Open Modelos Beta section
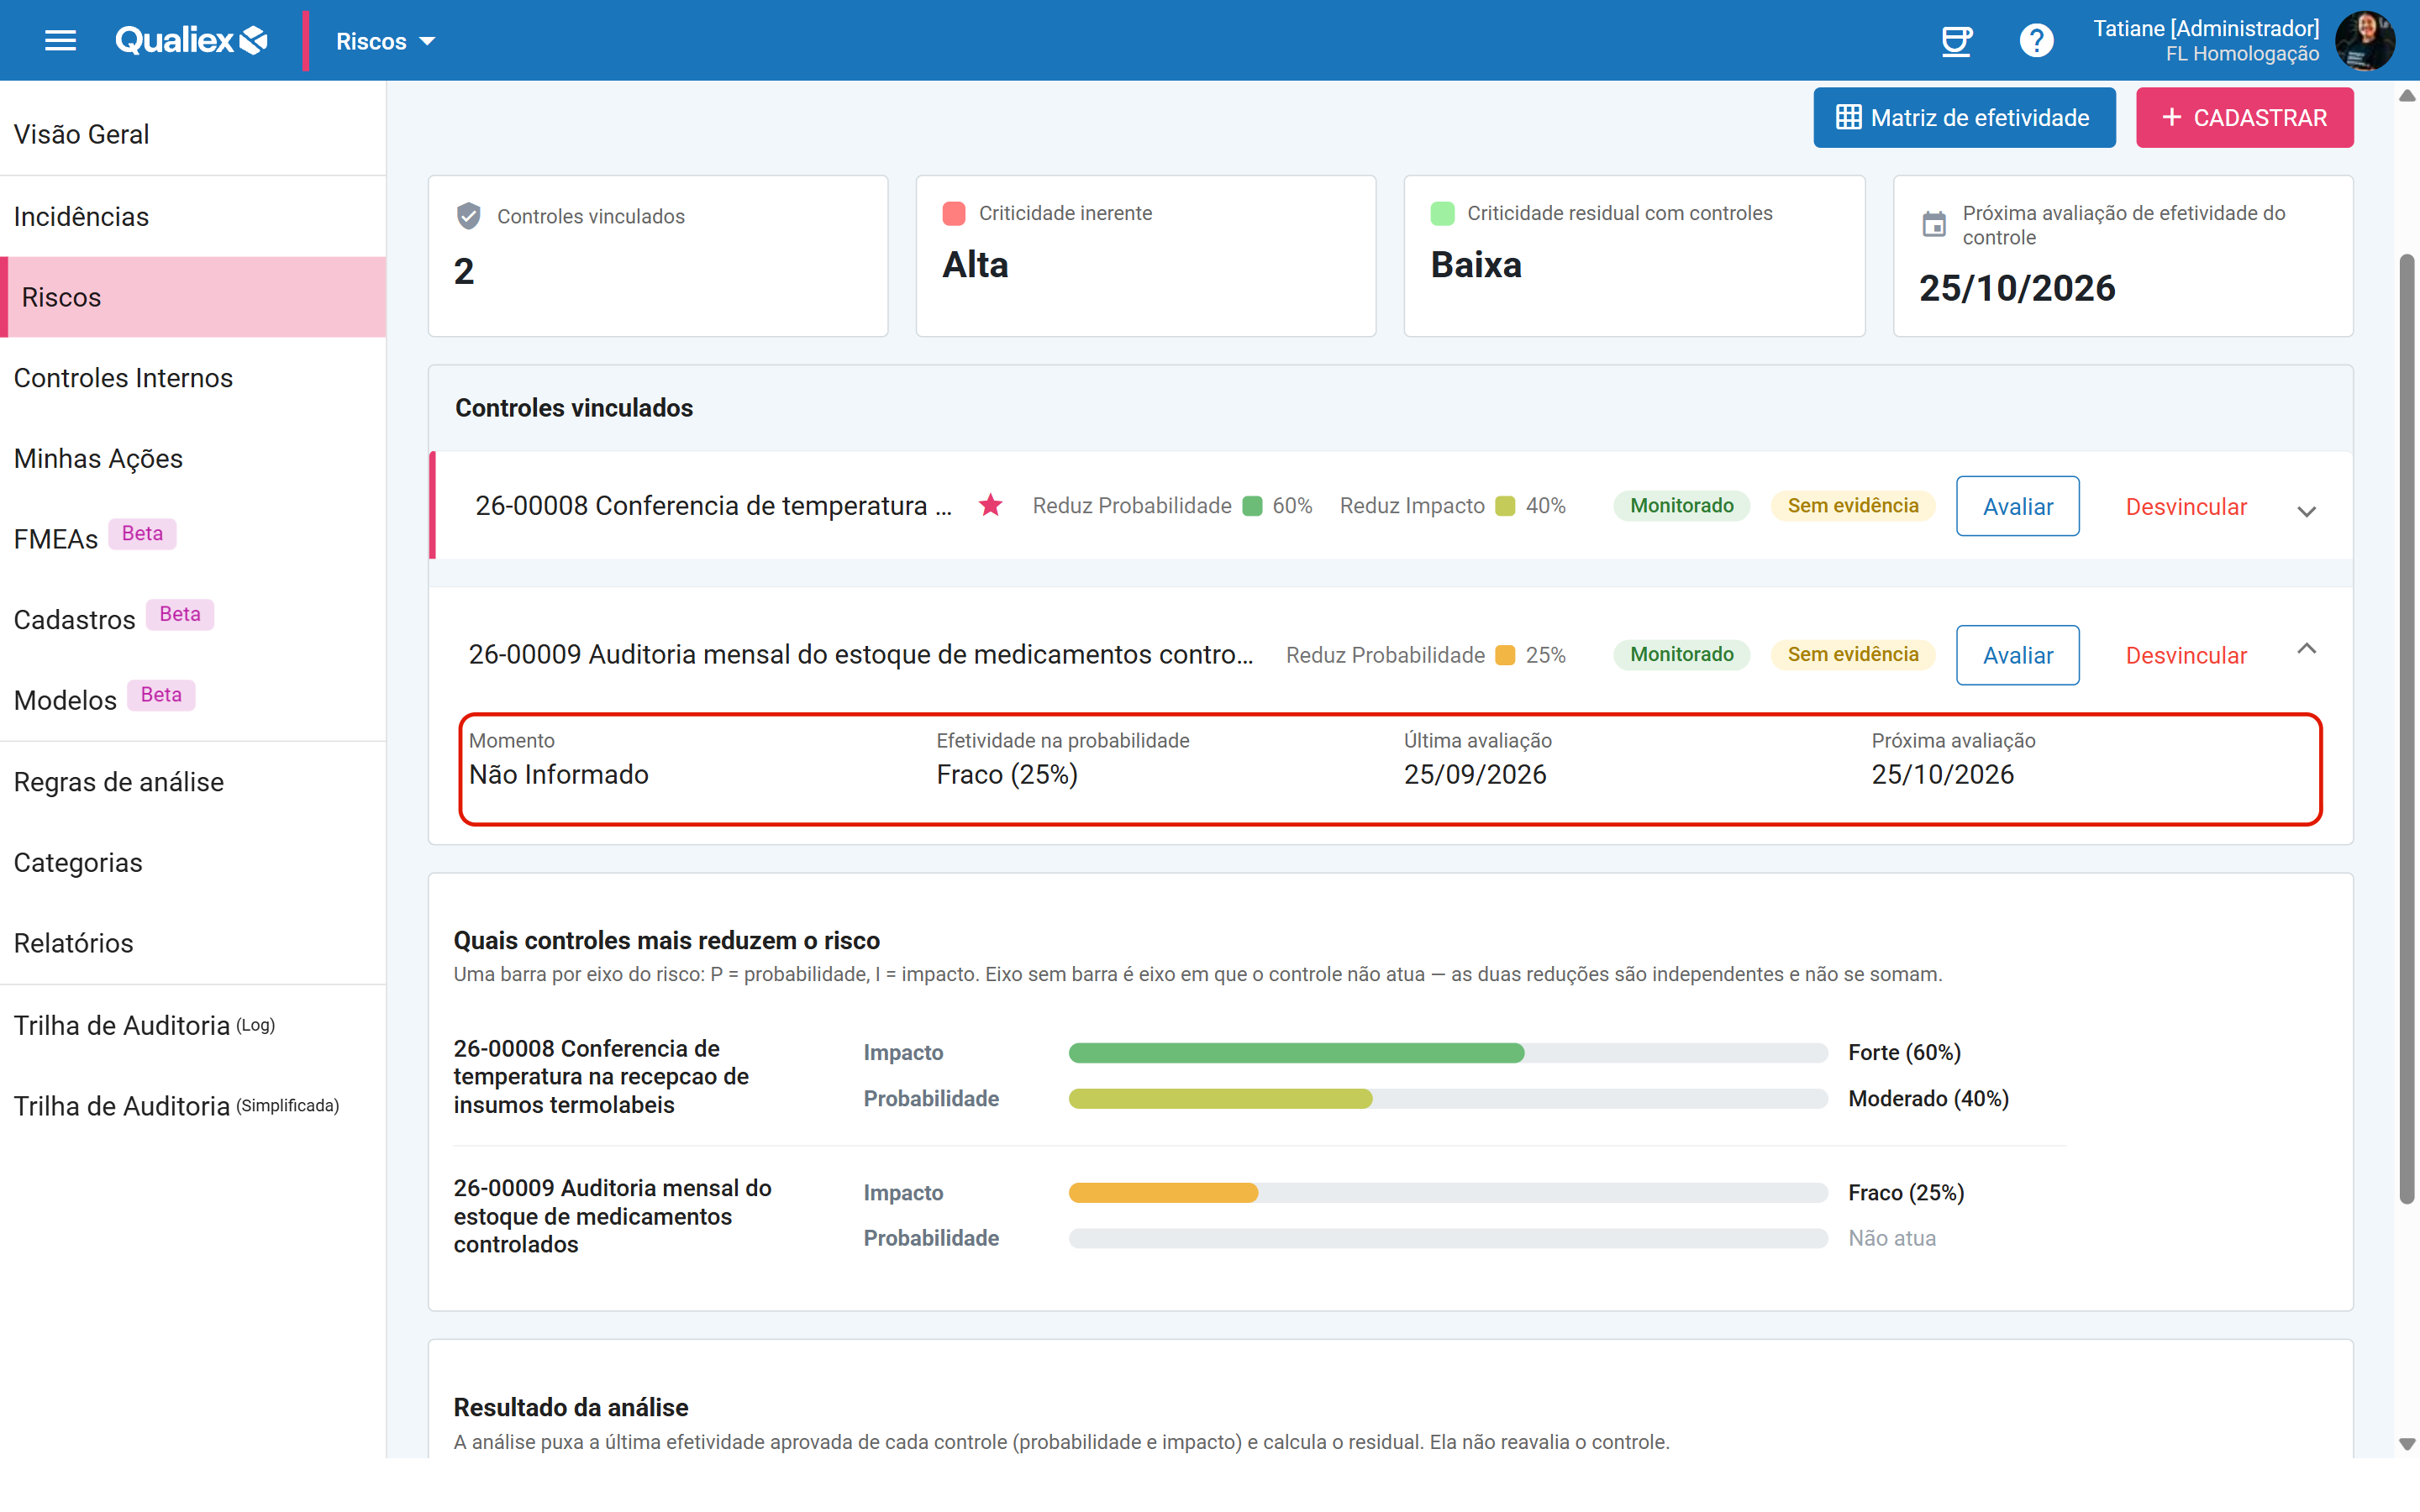Screen dimensions: 2420x1512 click(193, 700)
